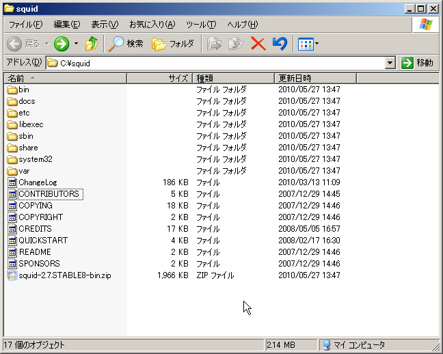The height and width of the screenshot is (354, 443).
Task: Click the 移動 (Go) button
Action: [417, 63]
